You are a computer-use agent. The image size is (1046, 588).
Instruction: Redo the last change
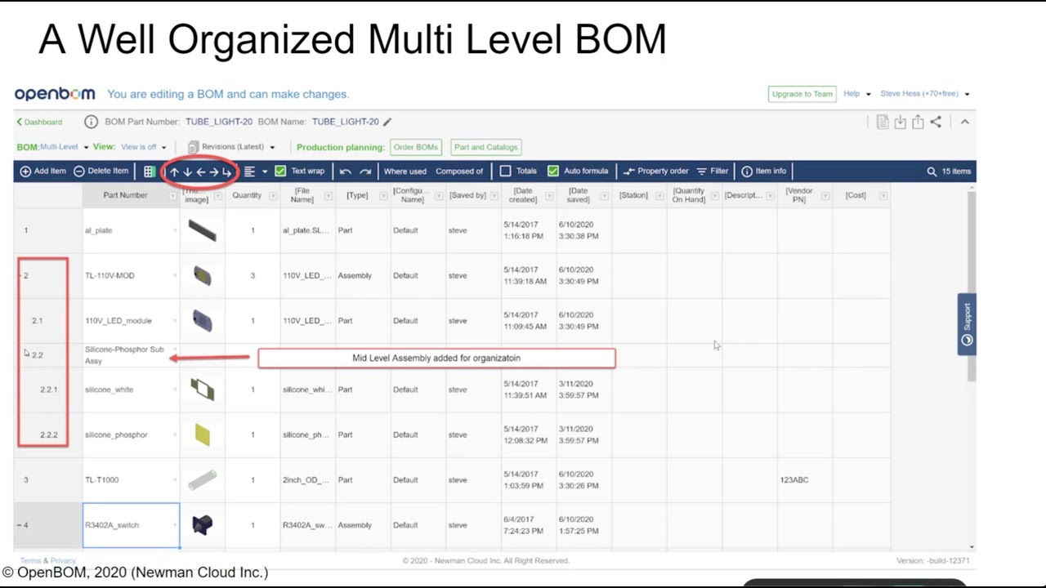365,171
